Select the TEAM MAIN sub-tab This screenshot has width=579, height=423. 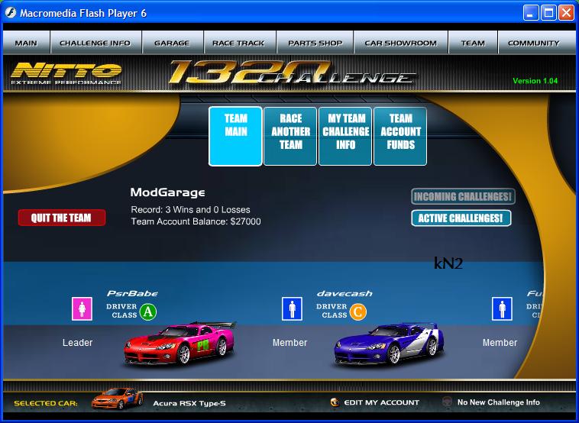click(235, 136)
